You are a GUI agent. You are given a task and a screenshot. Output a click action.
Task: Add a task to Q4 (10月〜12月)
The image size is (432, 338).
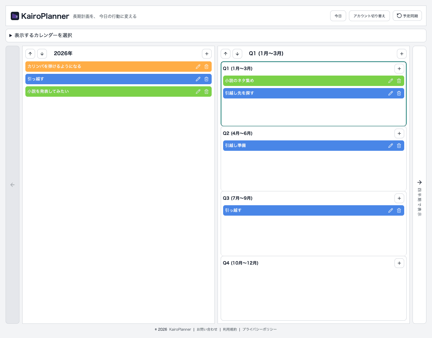tap(399, 263)
